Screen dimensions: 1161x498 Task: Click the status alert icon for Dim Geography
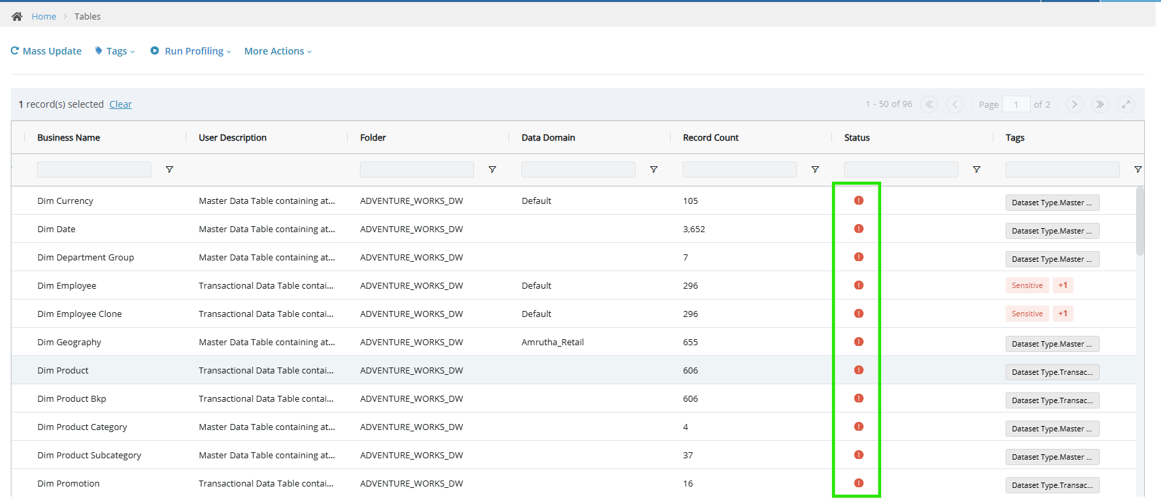(859, 342)
